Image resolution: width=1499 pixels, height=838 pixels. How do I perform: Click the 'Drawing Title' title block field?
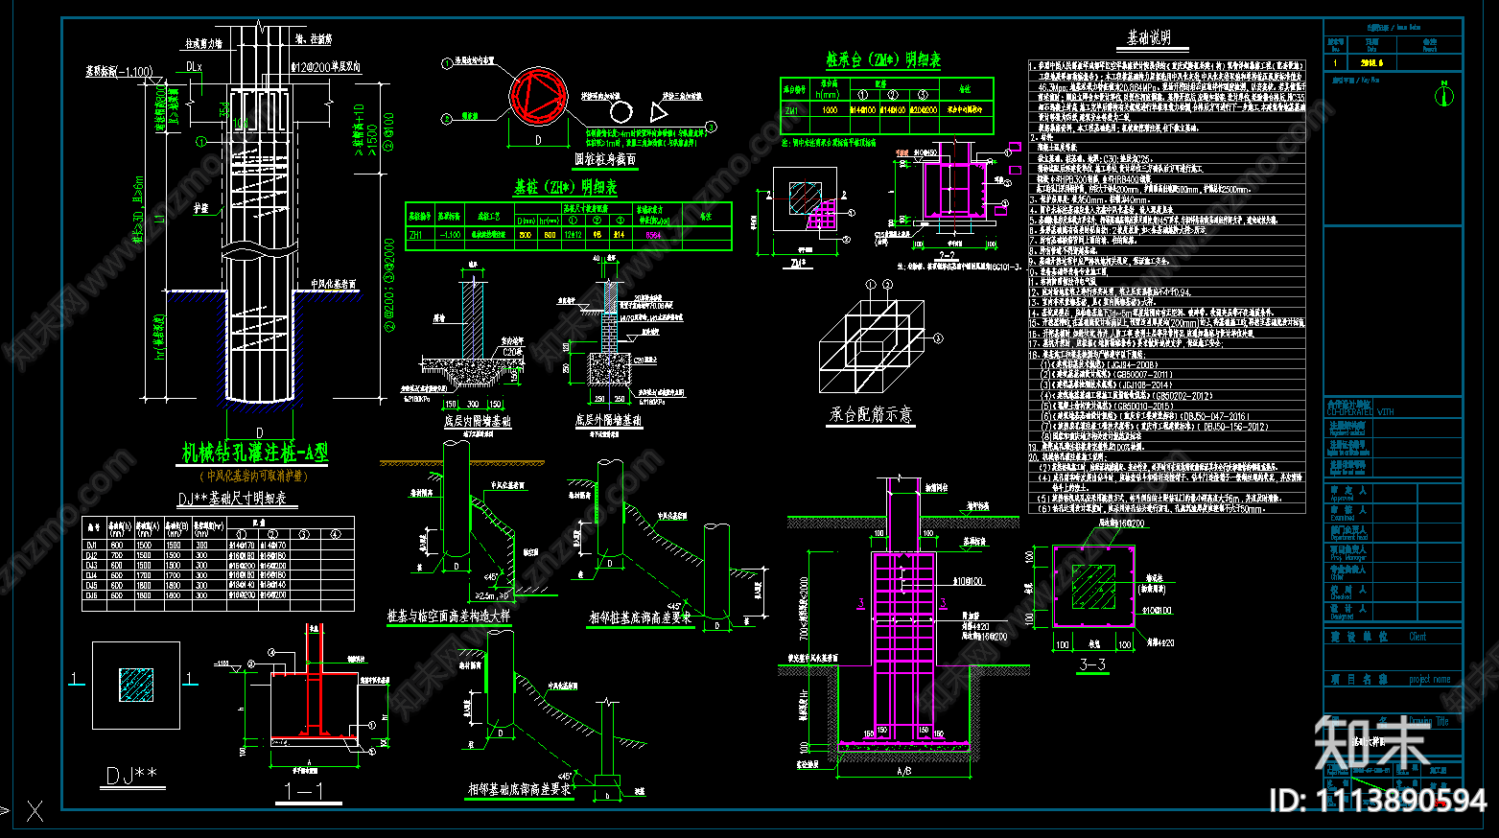(1428, 721)
